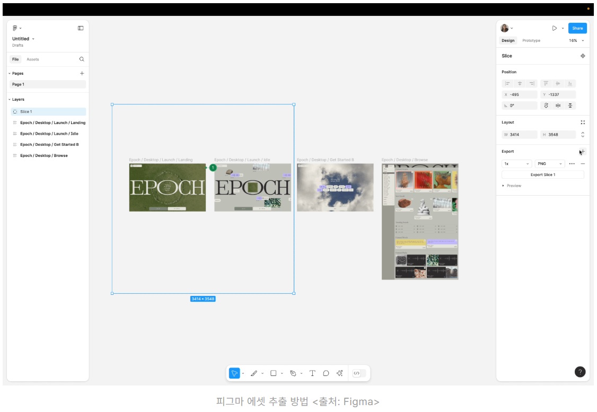Open the 1x export scale dropdown
597x412 pixels.
pos(516,164)
